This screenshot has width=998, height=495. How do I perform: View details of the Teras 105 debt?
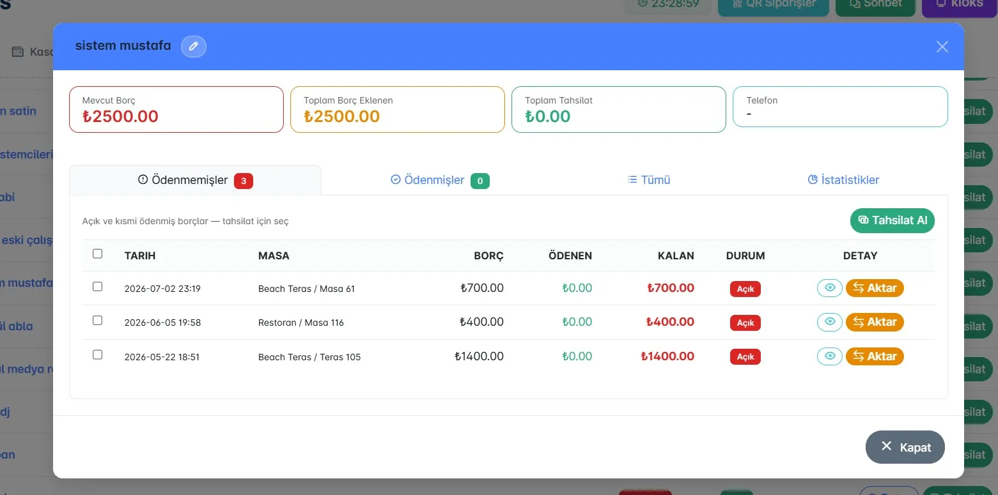(x=830, y=356)
